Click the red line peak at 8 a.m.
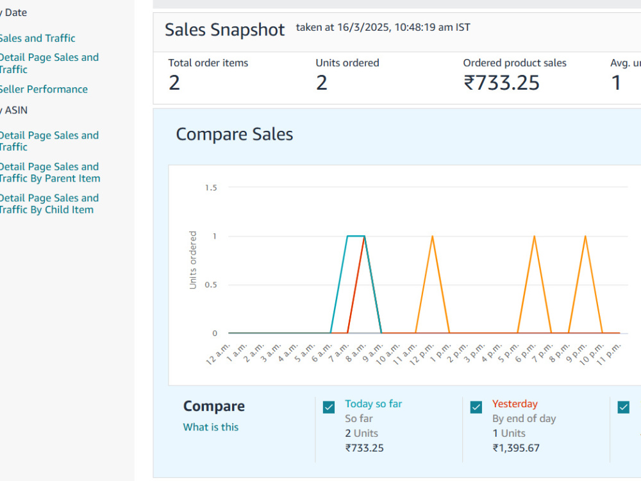This screenshot has width=641, height=481. (364, 237)
